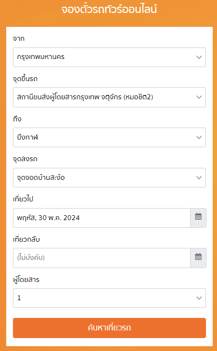Click the ผู้โดยสาร field label
This screenshot has width=217, height=351.
click(x=26, y=280)
